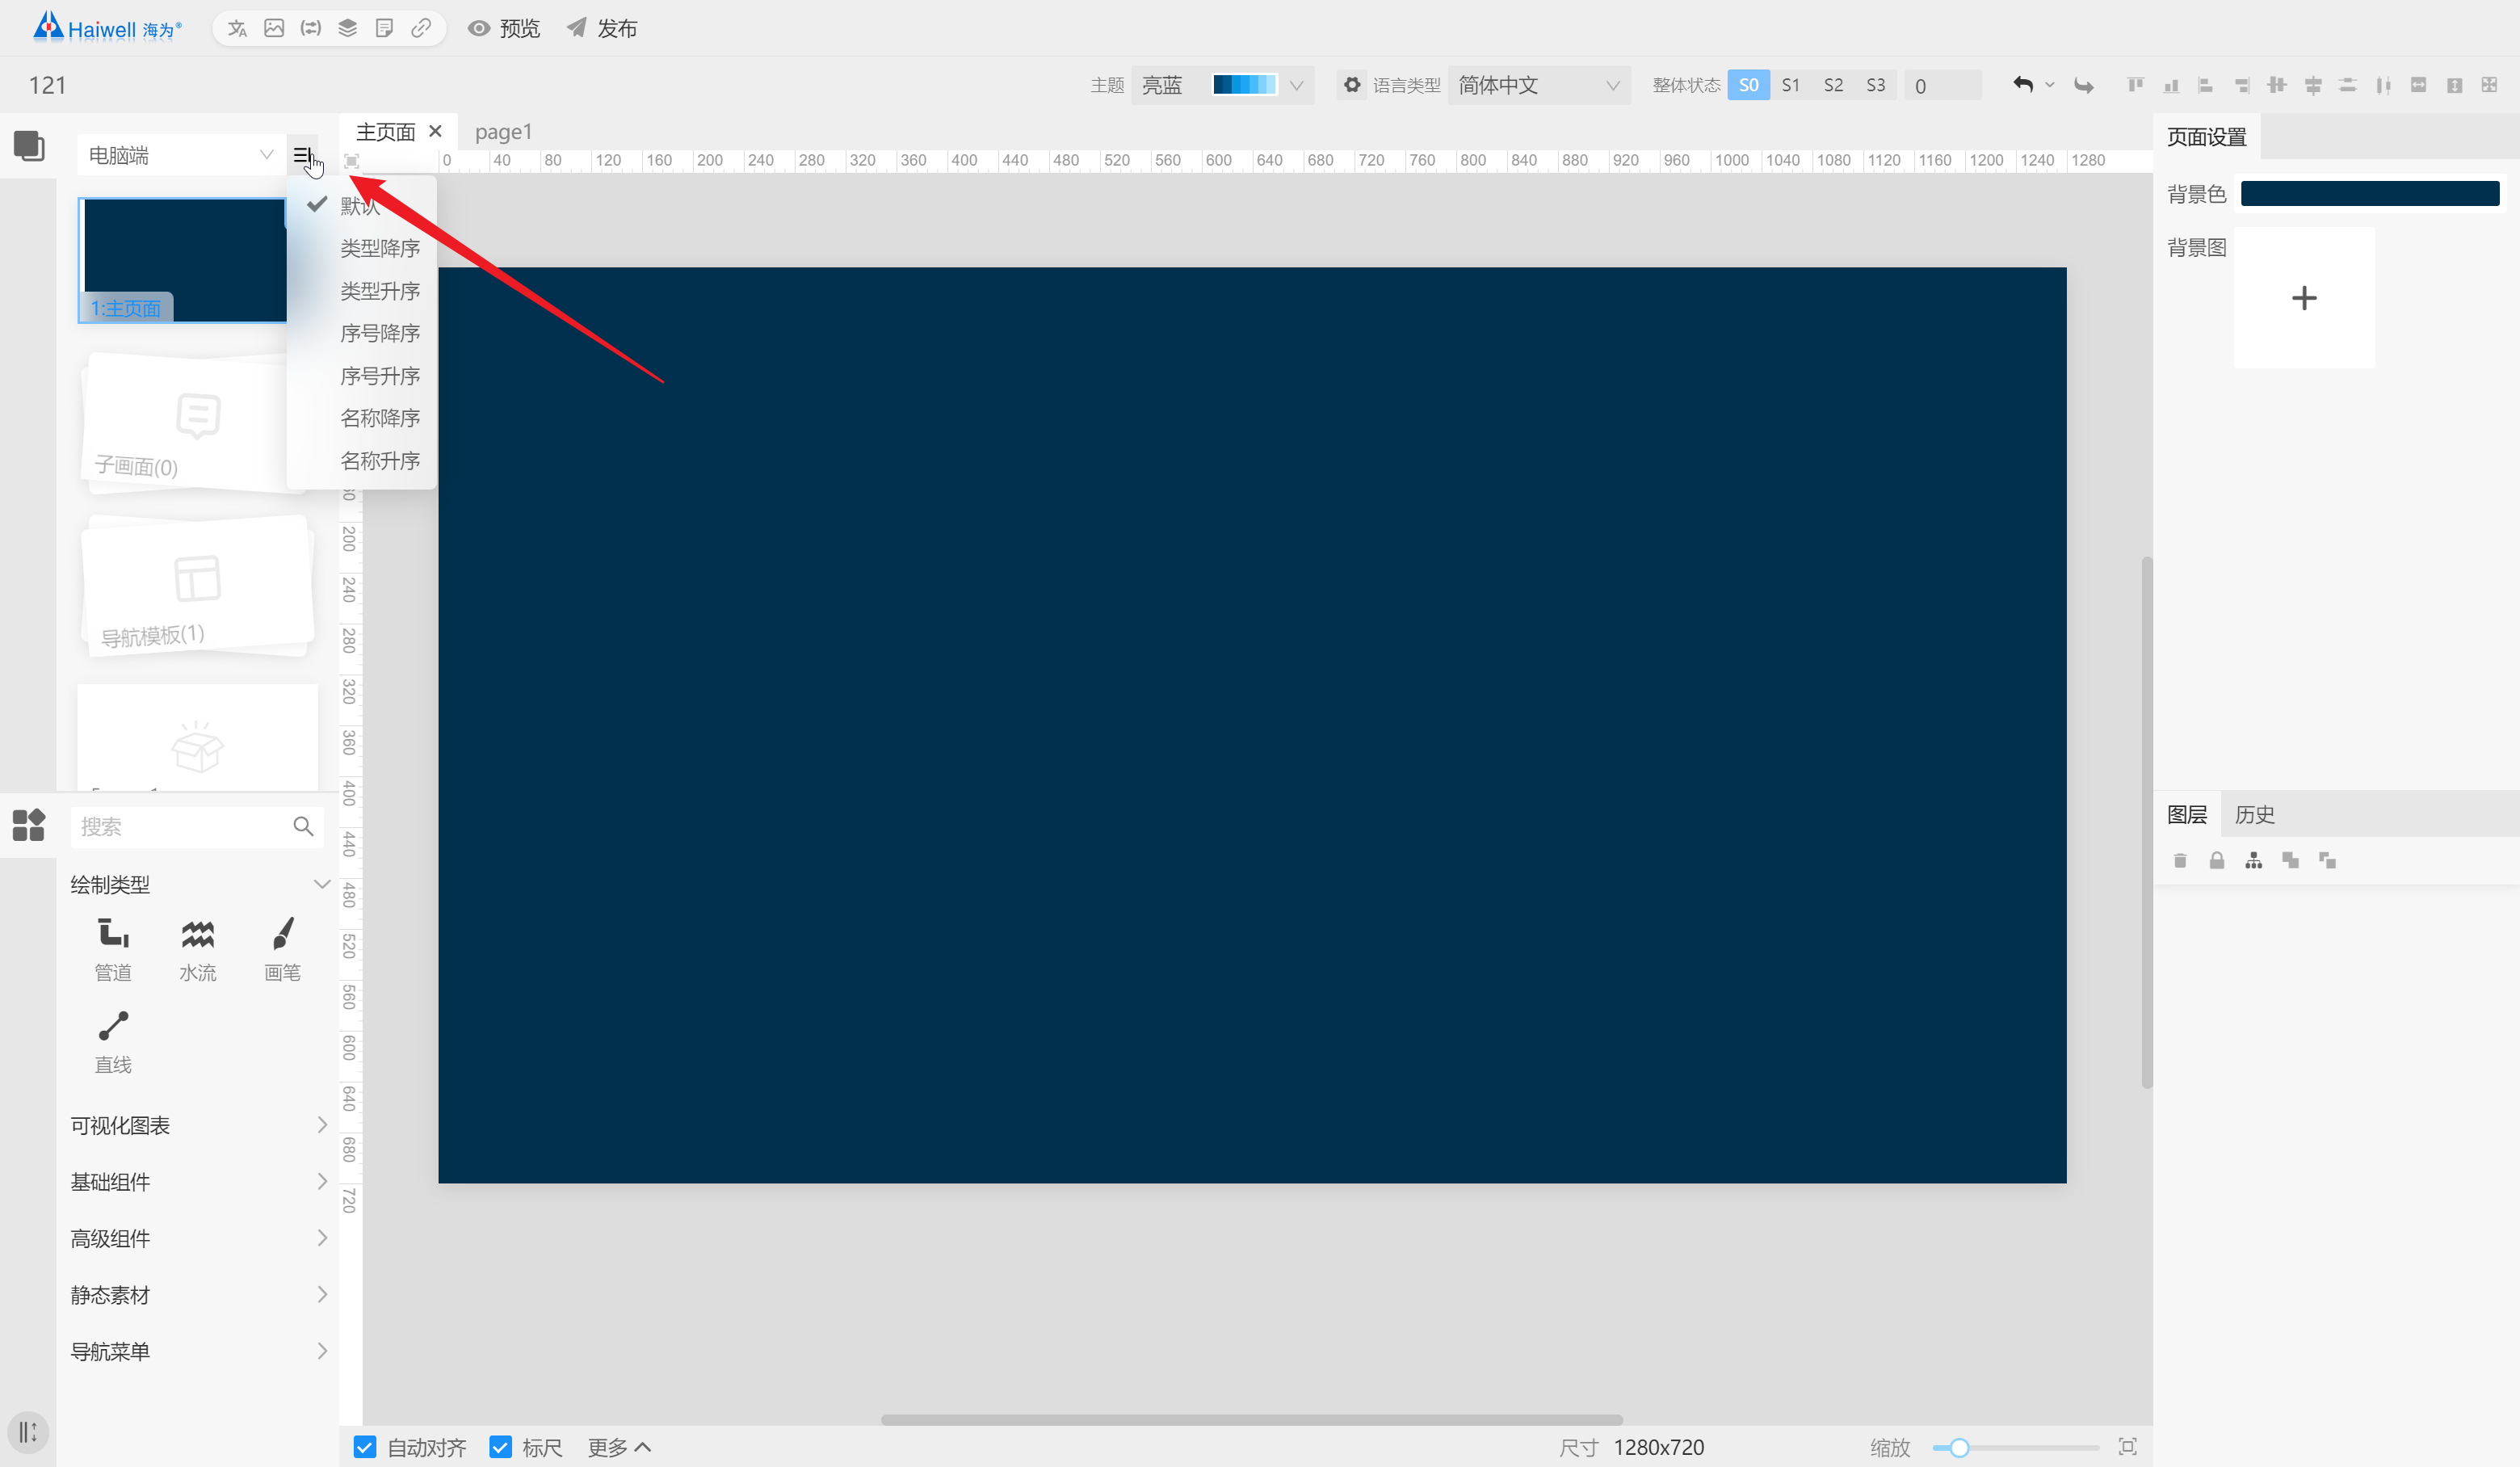The height and width of the screenshot is (1467, 2520).
Task: Choose 序号升序 sort option
Action: click(379, 376)
